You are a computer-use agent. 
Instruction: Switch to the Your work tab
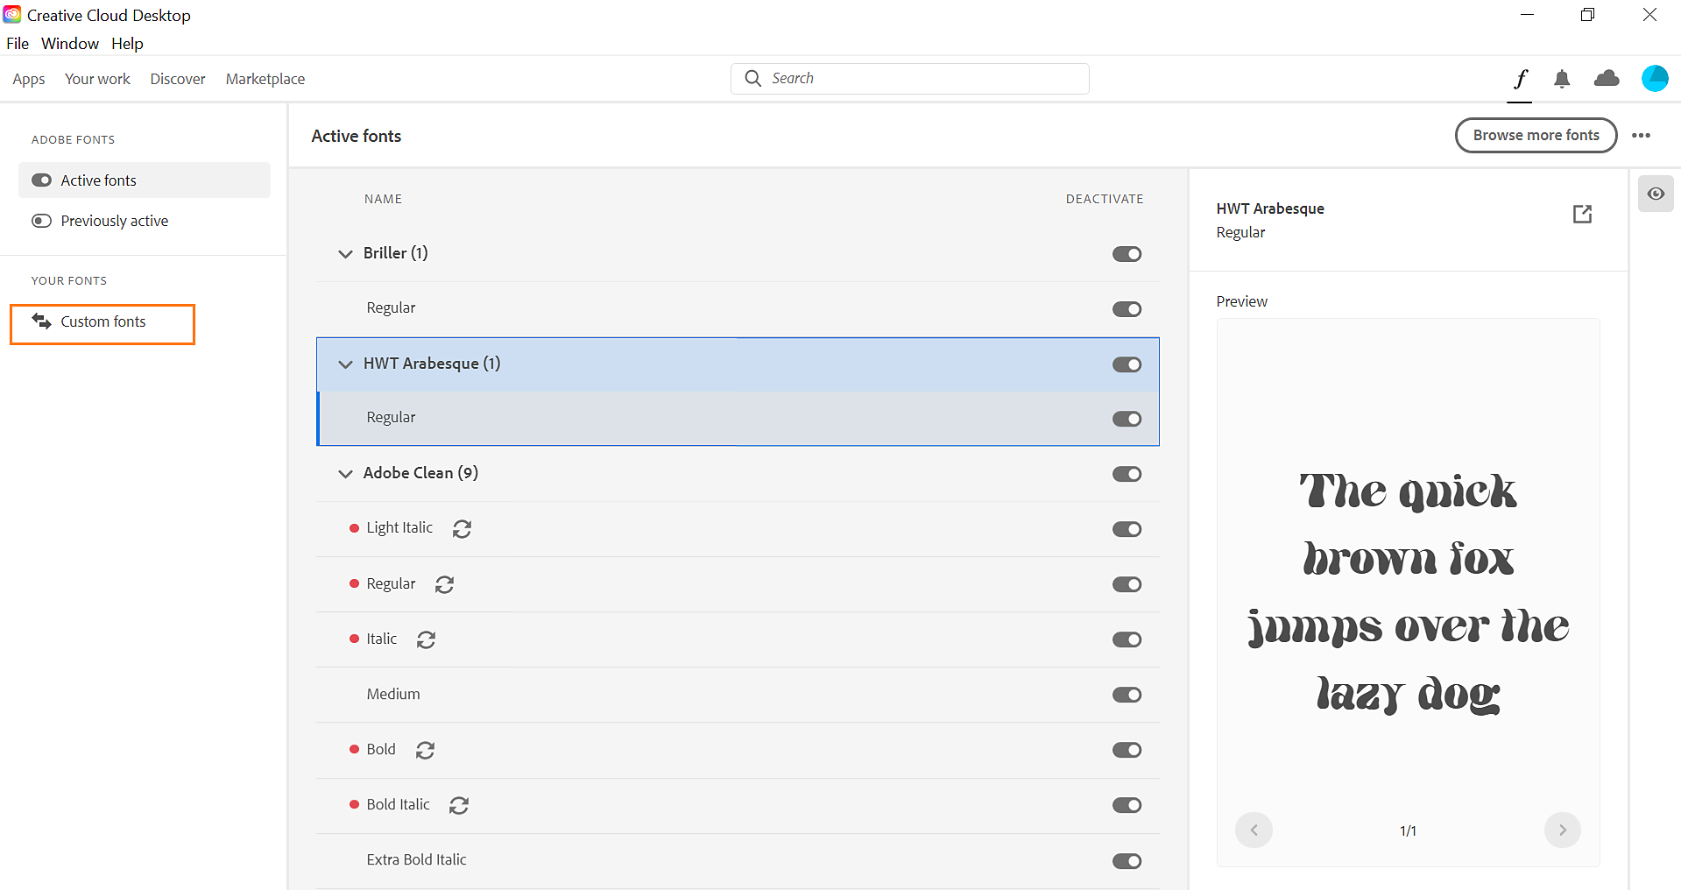[x=97, y=79]
